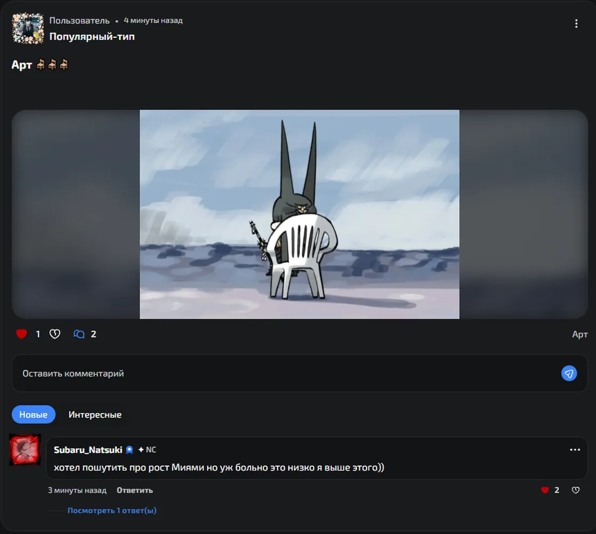The width and height of the screenshot is (596, 534).
Task: Click the Арт category tag under the image
Action: (579, 334)
